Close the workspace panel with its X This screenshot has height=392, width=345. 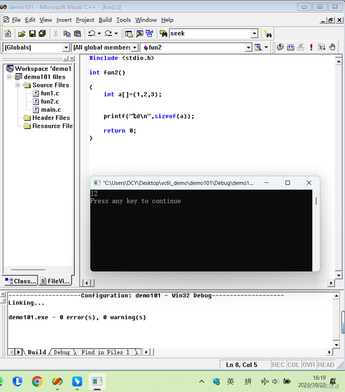(72, 58)
